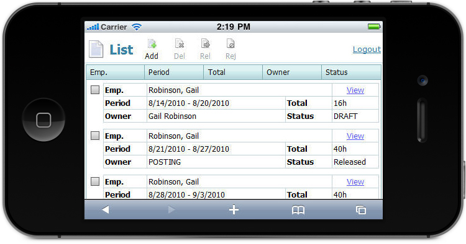Click the 16h total value
This screenshot has height=244, width=466.
(340, 103)
